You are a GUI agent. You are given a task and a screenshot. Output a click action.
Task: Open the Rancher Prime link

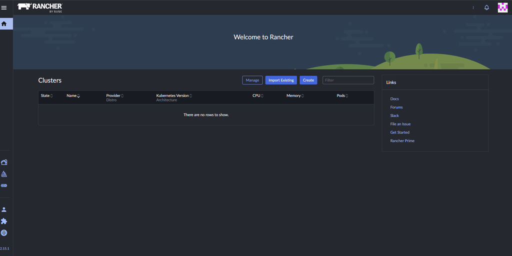(402, 140)
